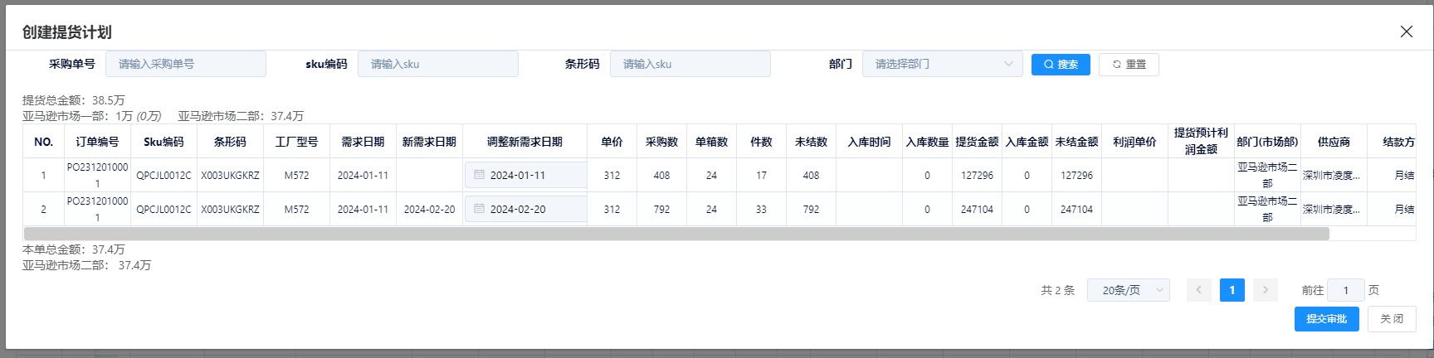Click calendar icon in 2024-01-11 date picker
Image resolution: width=1434 pixels, height=358 pixels.
pyautogui.click(x=479, y=175)
